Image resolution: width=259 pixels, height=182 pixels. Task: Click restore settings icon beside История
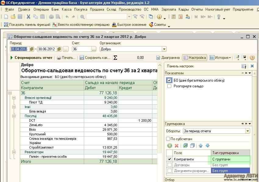[x=238, y=58]
